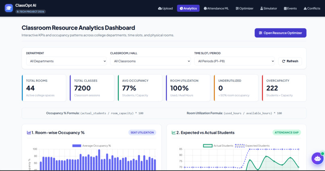Click the Total Classes 7200 card
Image resolution: width=325 pixels, height=171 pixels.
(92, 88)
